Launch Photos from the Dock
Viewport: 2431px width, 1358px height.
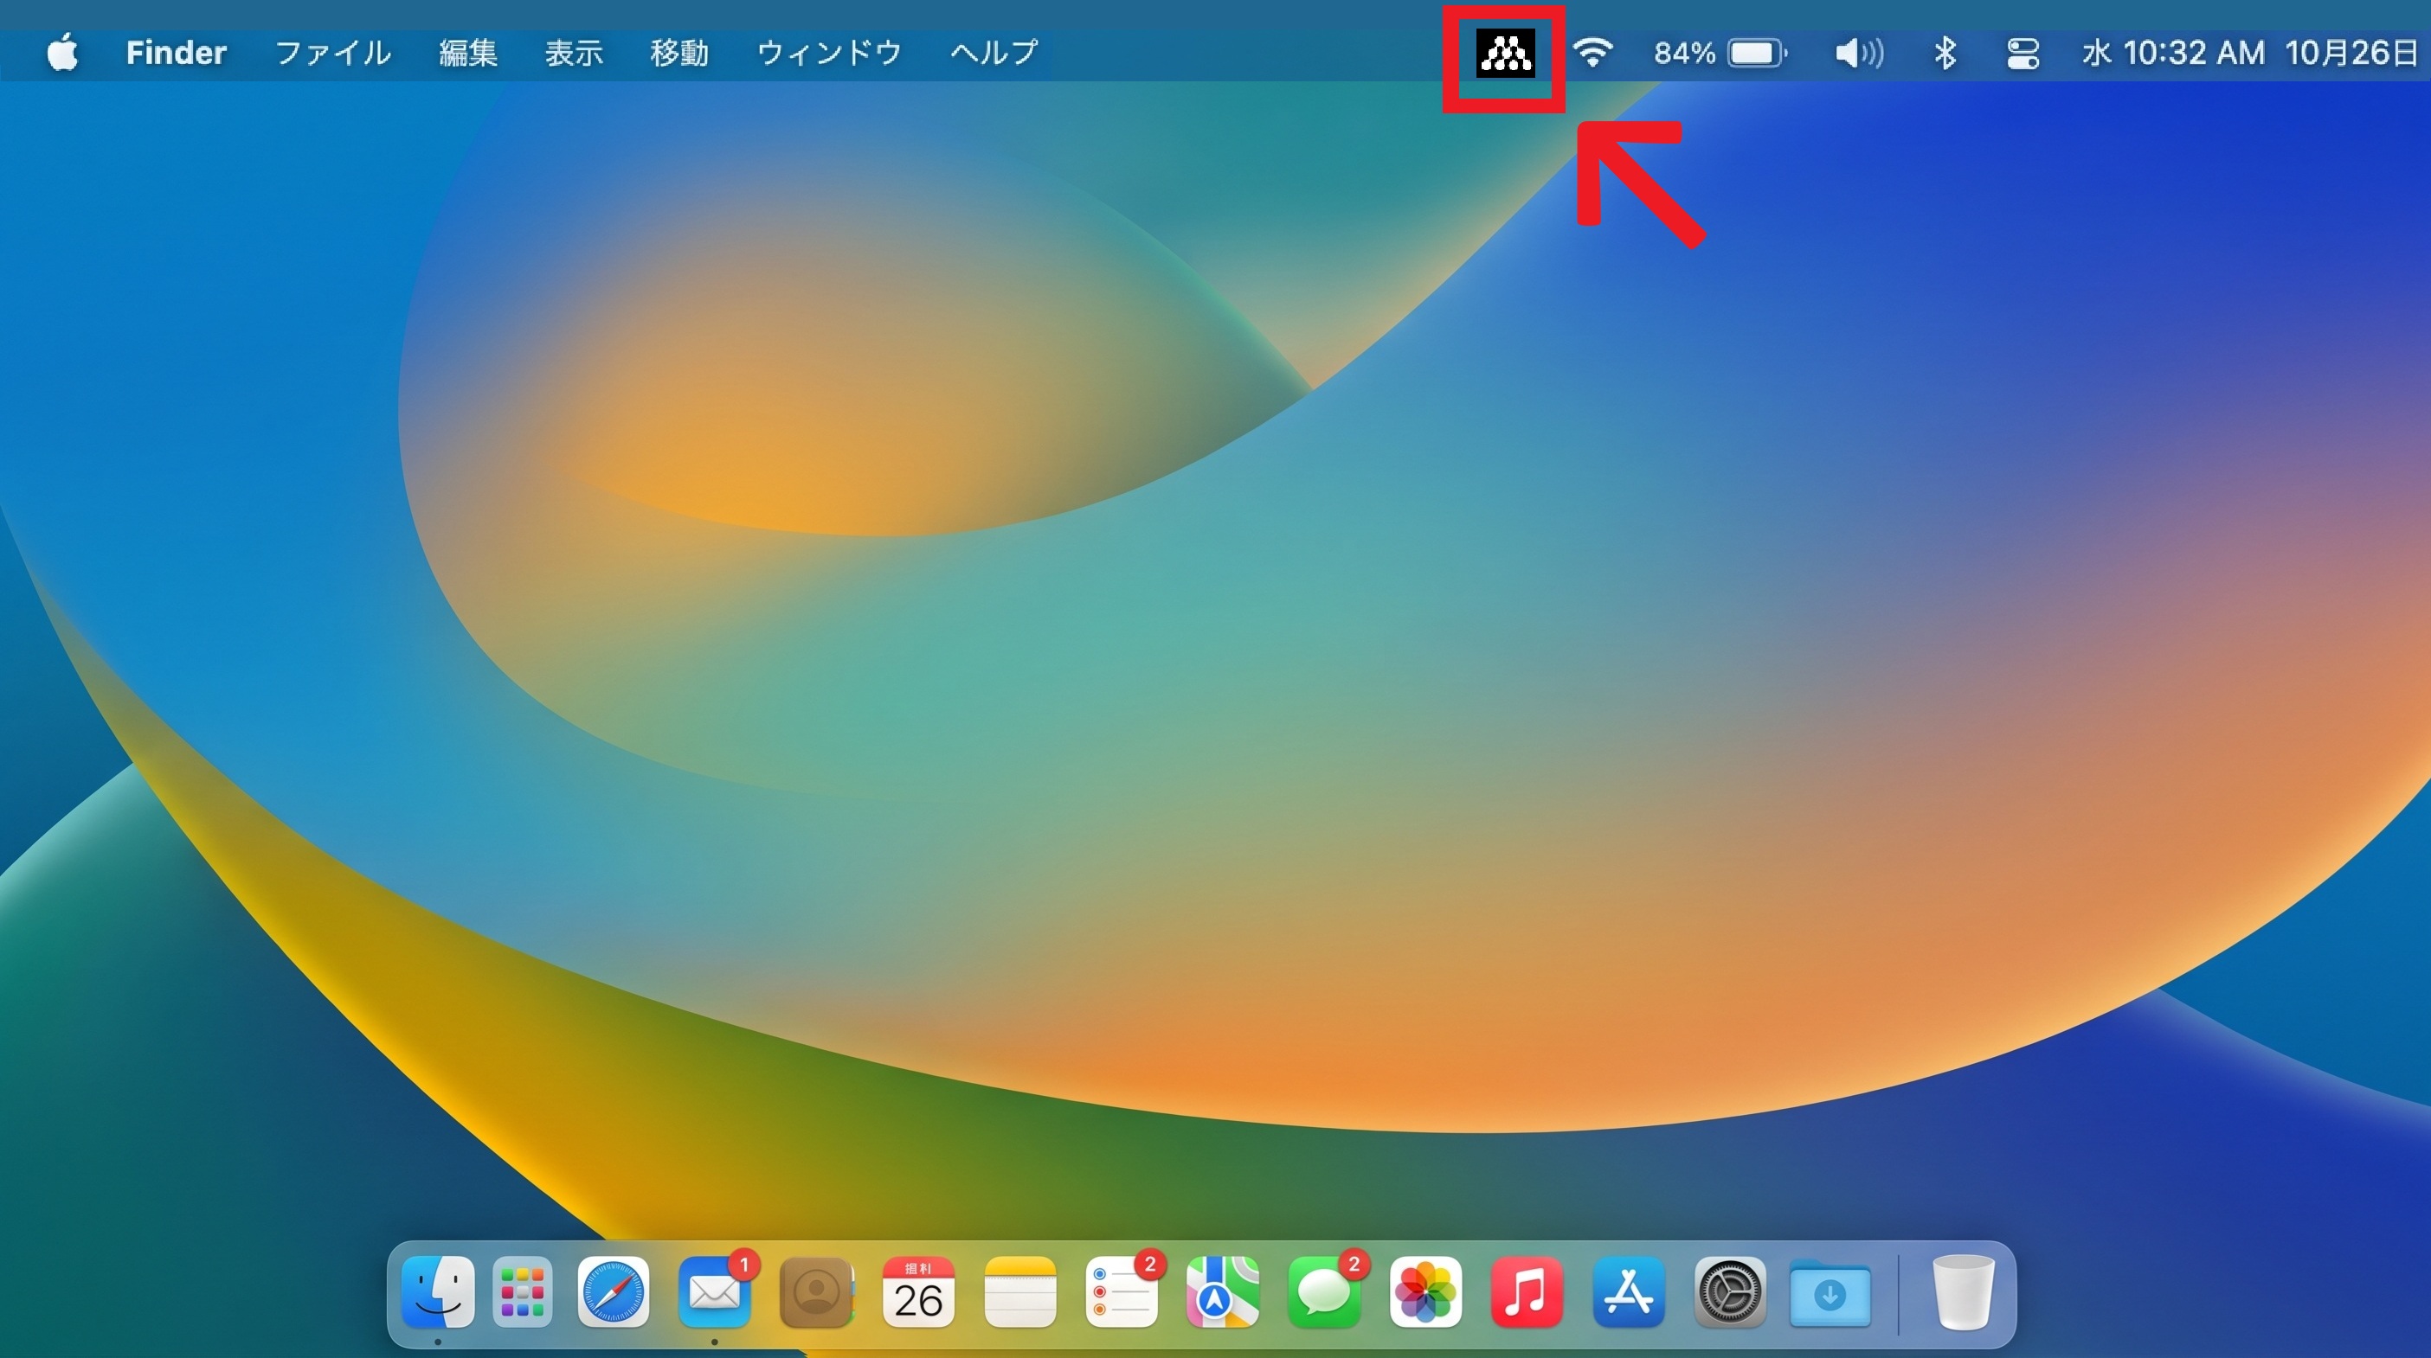point(1426,1292)
